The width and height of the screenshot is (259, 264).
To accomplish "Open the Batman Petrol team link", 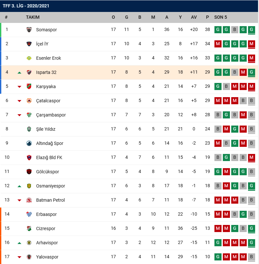I will [50, 200].
